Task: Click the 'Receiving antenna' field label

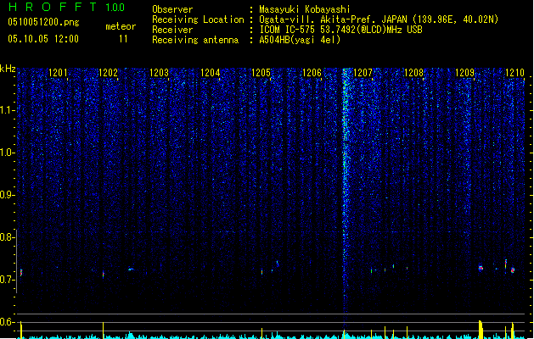Action: pos(195,40)
